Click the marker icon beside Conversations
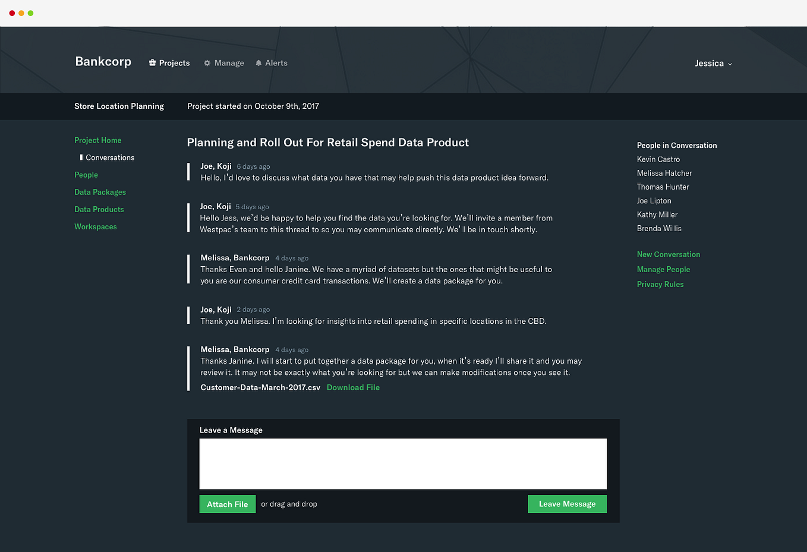Viewport: 807px width, 552px height. coord(81,157)
